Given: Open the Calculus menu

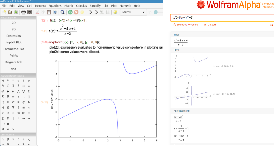Looking at the screenshot, I should coord(81,6).
